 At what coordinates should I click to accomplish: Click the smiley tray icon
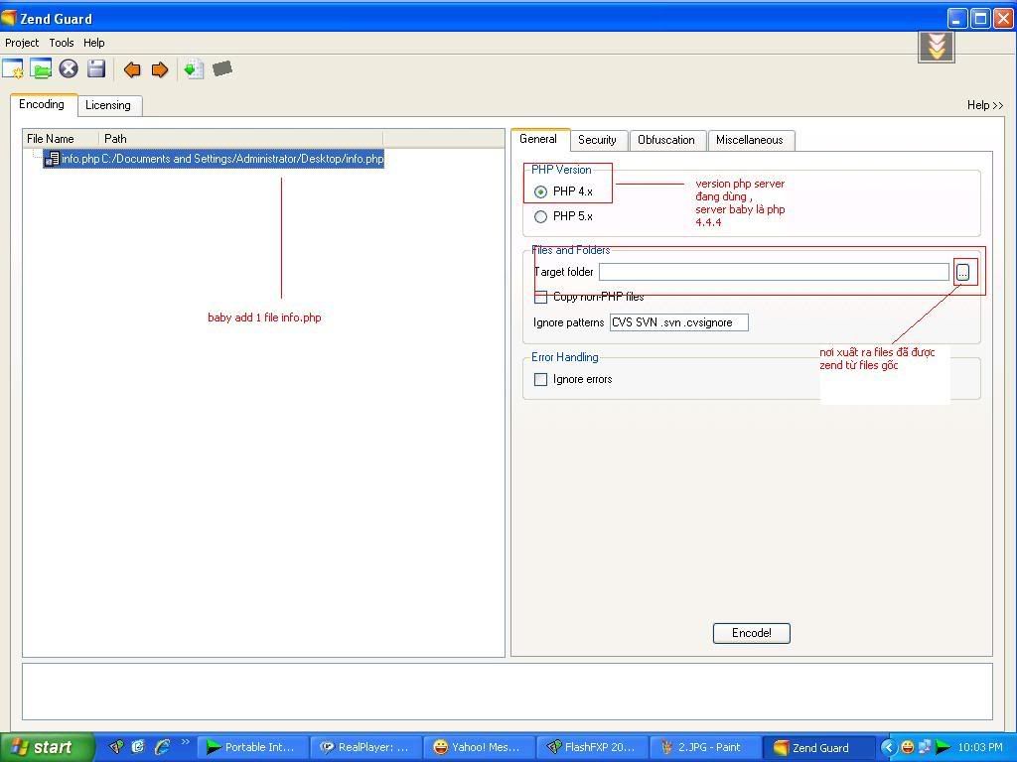[907, 747]
